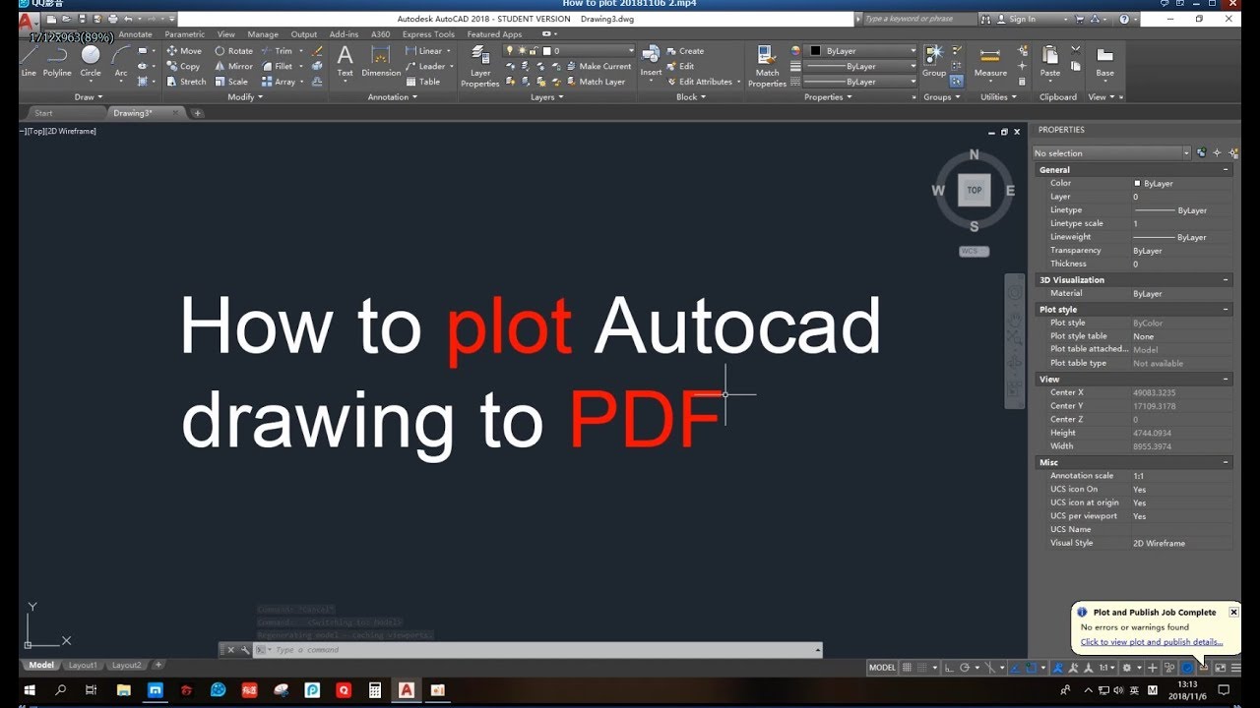Click Make Current layer button
The height and width of the screenshot is (708, 1260).
click(x=604, y=66)
